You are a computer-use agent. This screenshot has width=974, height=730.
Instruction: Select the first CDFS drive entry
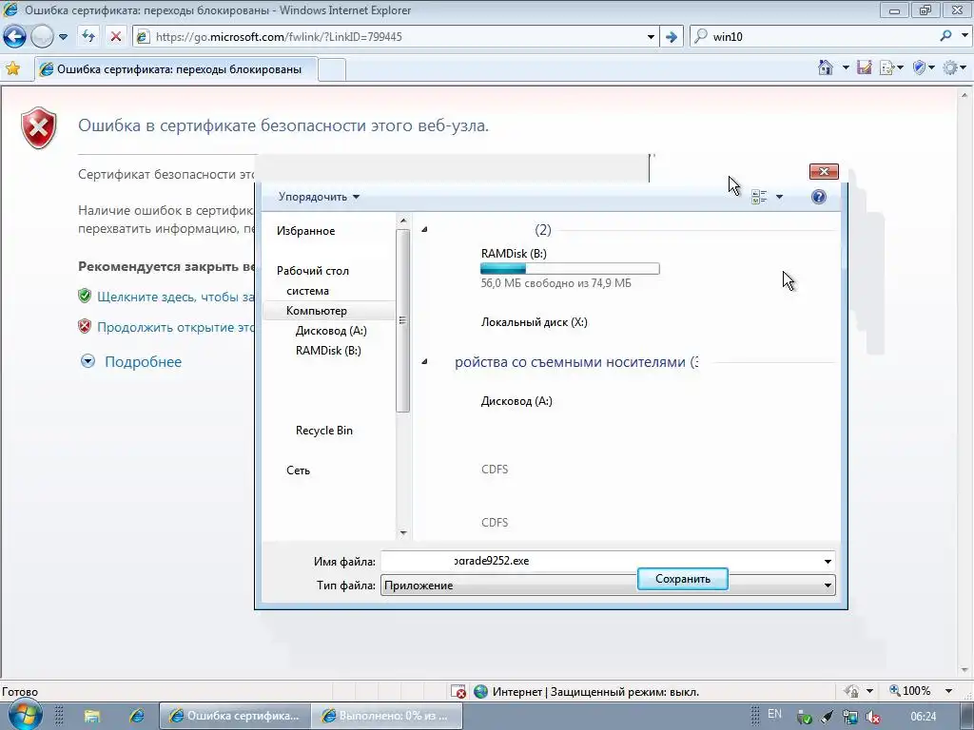495,469
